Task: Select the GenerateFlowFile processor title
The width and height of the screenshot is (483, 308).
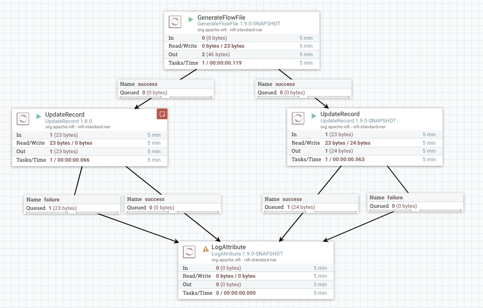Action: [221, 17]
